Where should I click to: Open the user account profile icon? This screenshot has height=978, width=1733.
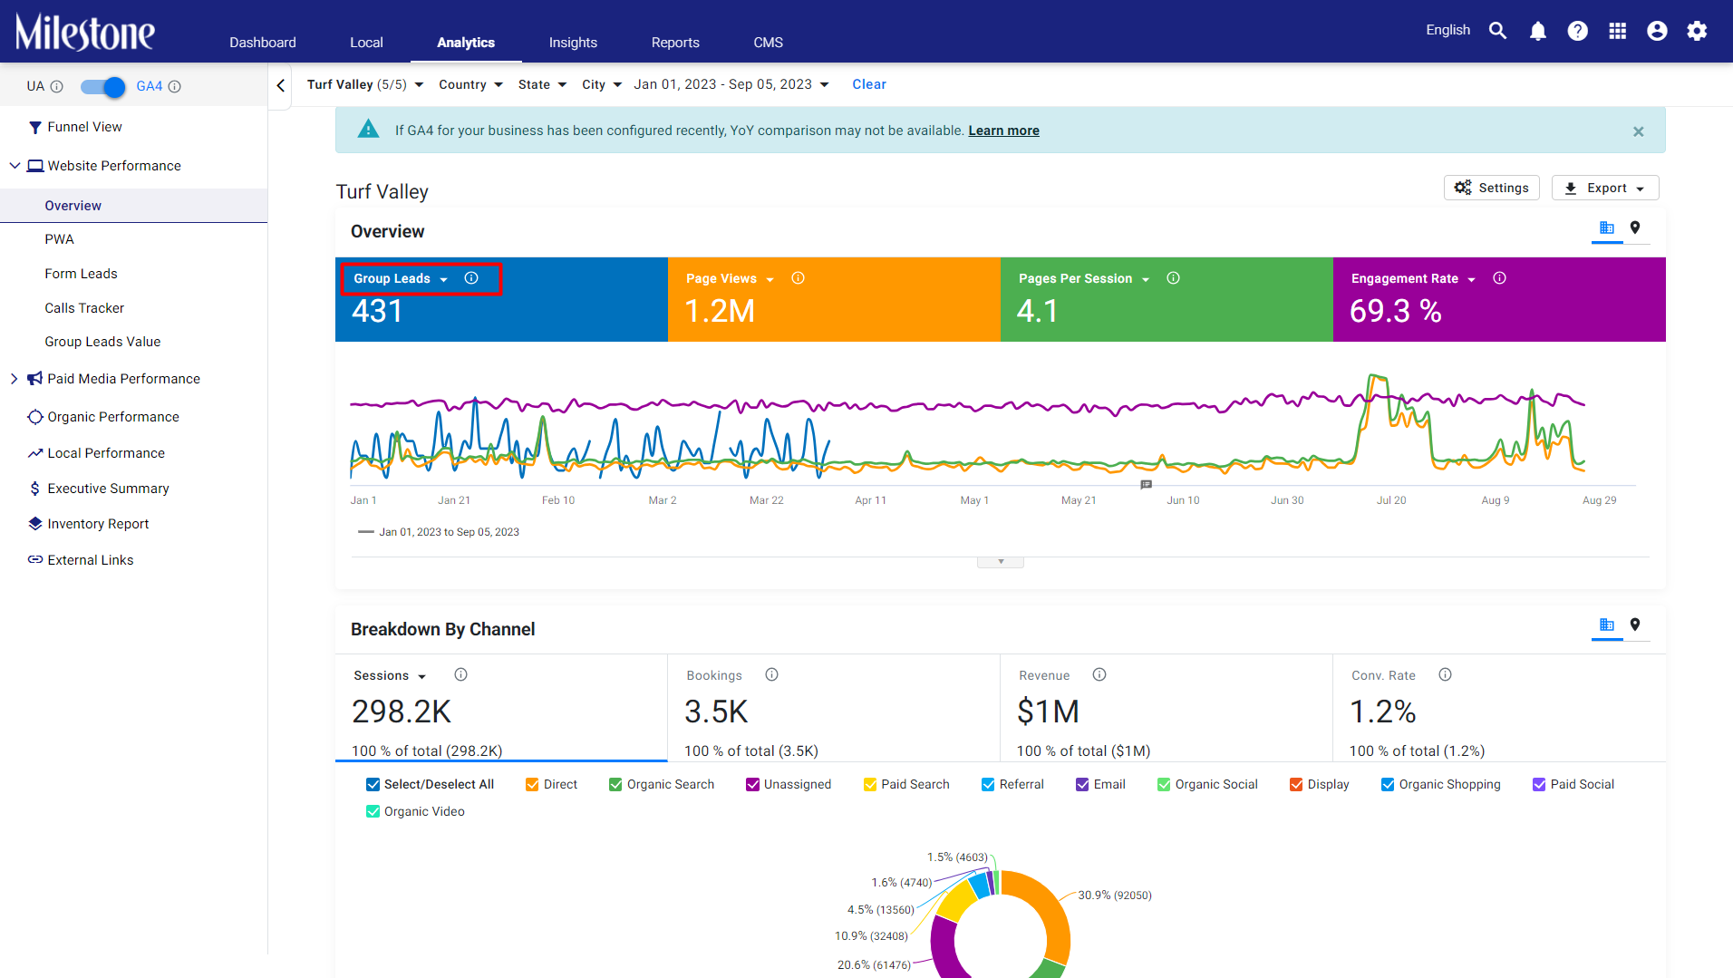(1658, 31)
